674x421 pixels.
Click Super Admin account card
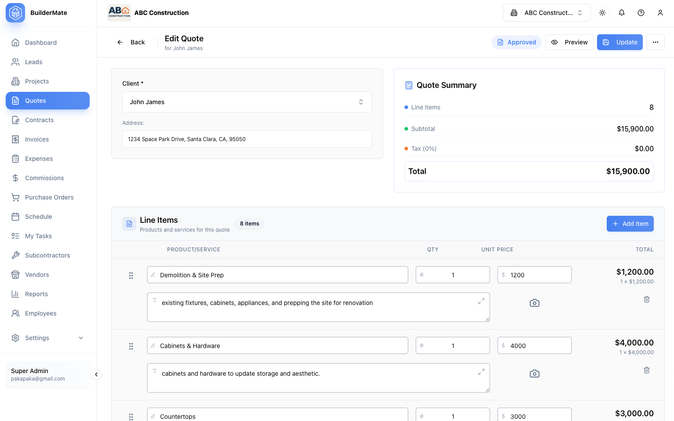coord(47,374)
